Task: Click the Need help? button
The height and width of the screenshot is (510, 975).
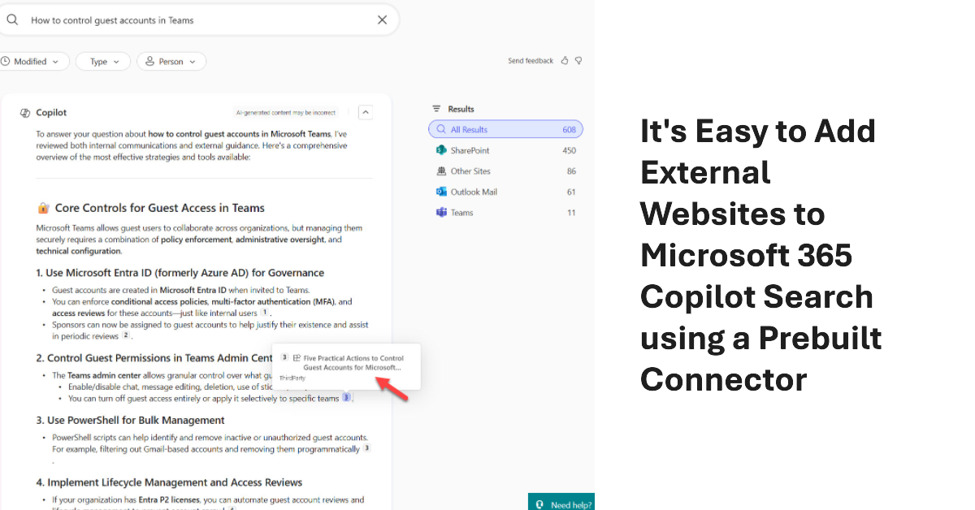Action: (x=561, y=502)
